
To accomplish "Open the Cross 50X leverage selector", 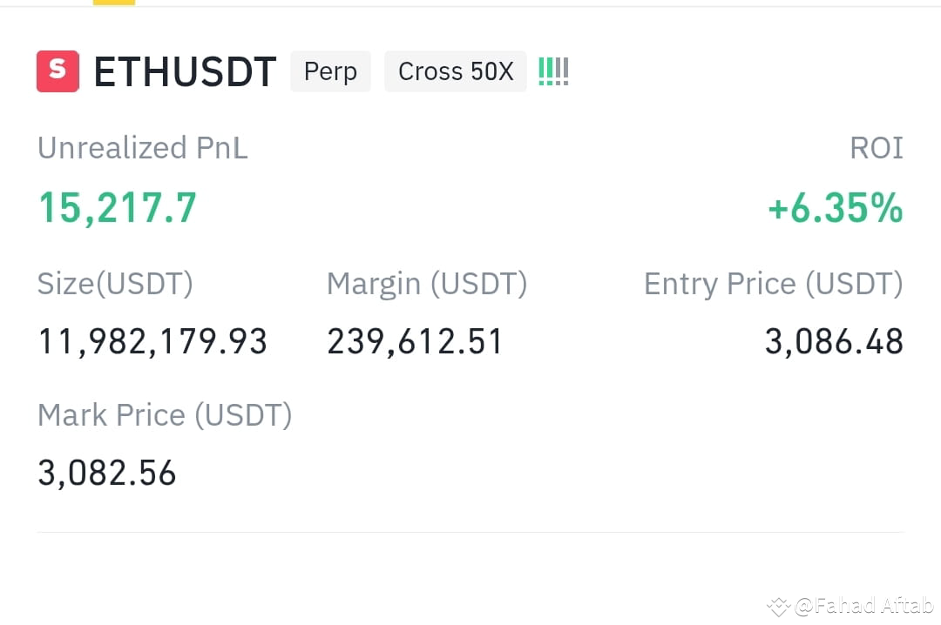I will [x=455, y=71].
